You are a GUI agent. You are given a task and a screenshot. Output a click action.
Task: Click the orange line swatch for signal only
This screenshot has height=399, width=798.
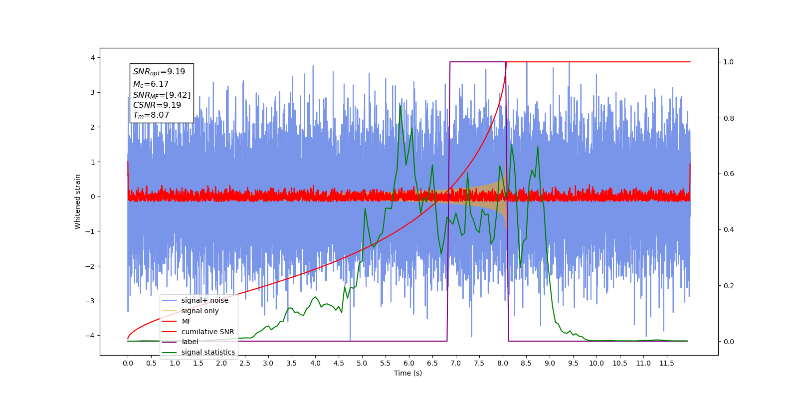pos(170,311)
